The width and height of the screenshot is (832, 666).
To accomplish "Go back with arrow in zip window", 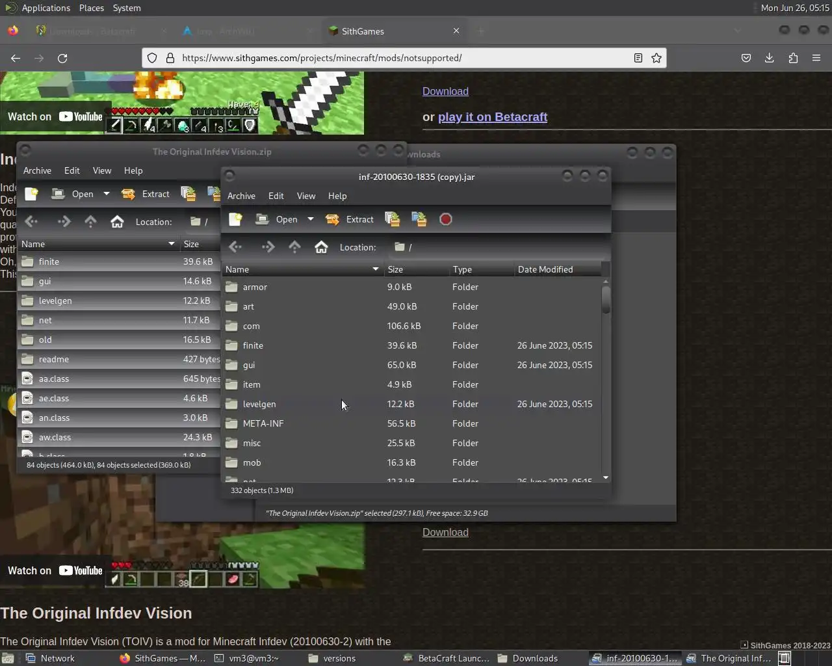I will (x=31, y=222).
